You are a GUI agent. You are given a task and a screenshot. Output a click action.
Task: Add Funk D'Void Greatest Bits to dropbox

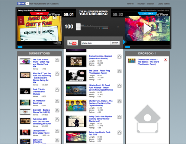point(57,90)
